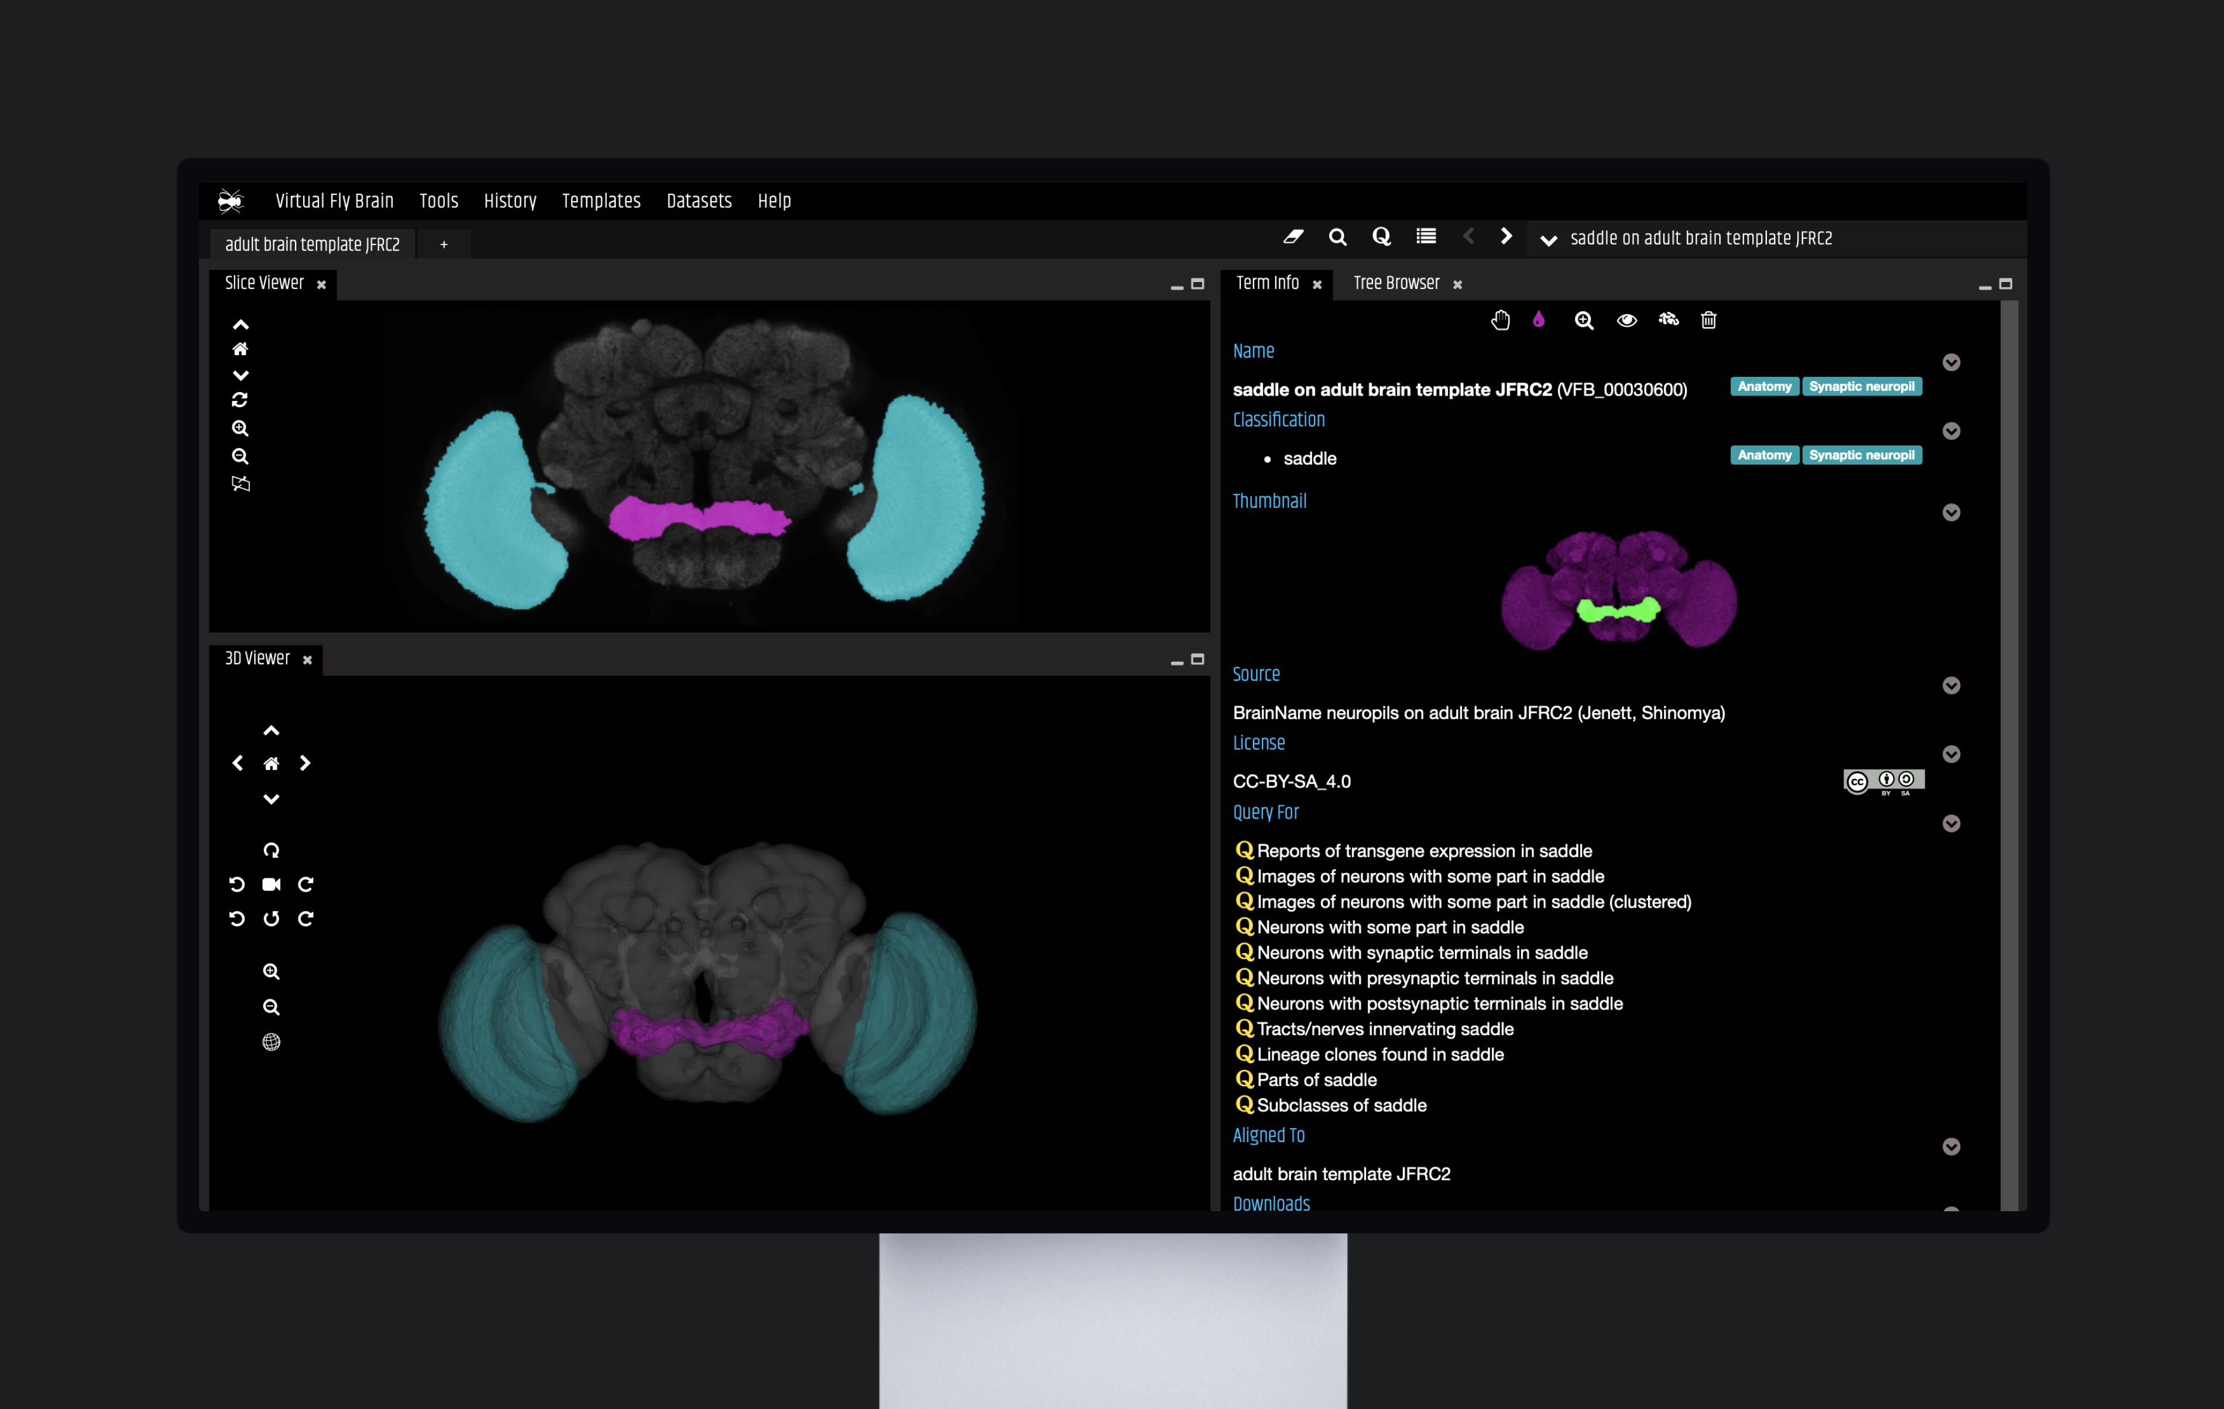
Task: Toggle the slice plane icon in Slice Viewer
Action: (x=241, y=483)
